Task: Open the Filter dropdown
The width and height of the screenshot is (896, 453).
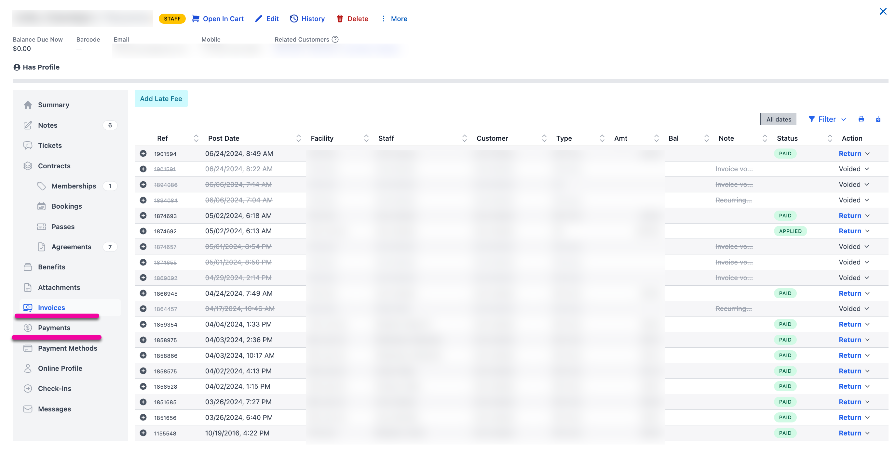Action: coord(827,119)
